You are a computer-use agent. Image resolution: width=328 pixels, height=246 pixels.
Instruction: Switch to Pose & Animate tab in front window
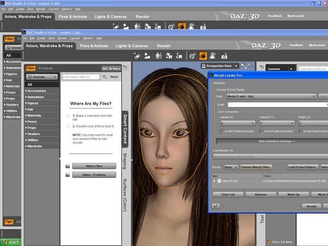pos(94,46)
